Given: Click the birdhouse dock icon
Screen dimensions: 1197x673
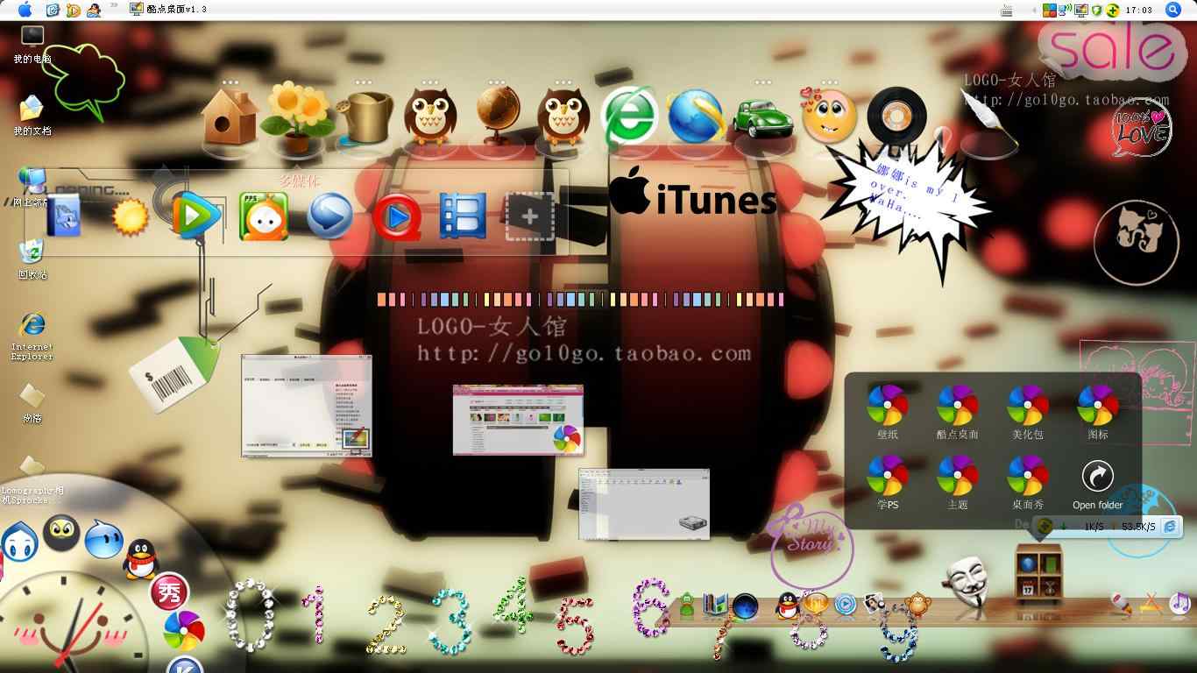Looking at the screenshot, I should (230, 116).
